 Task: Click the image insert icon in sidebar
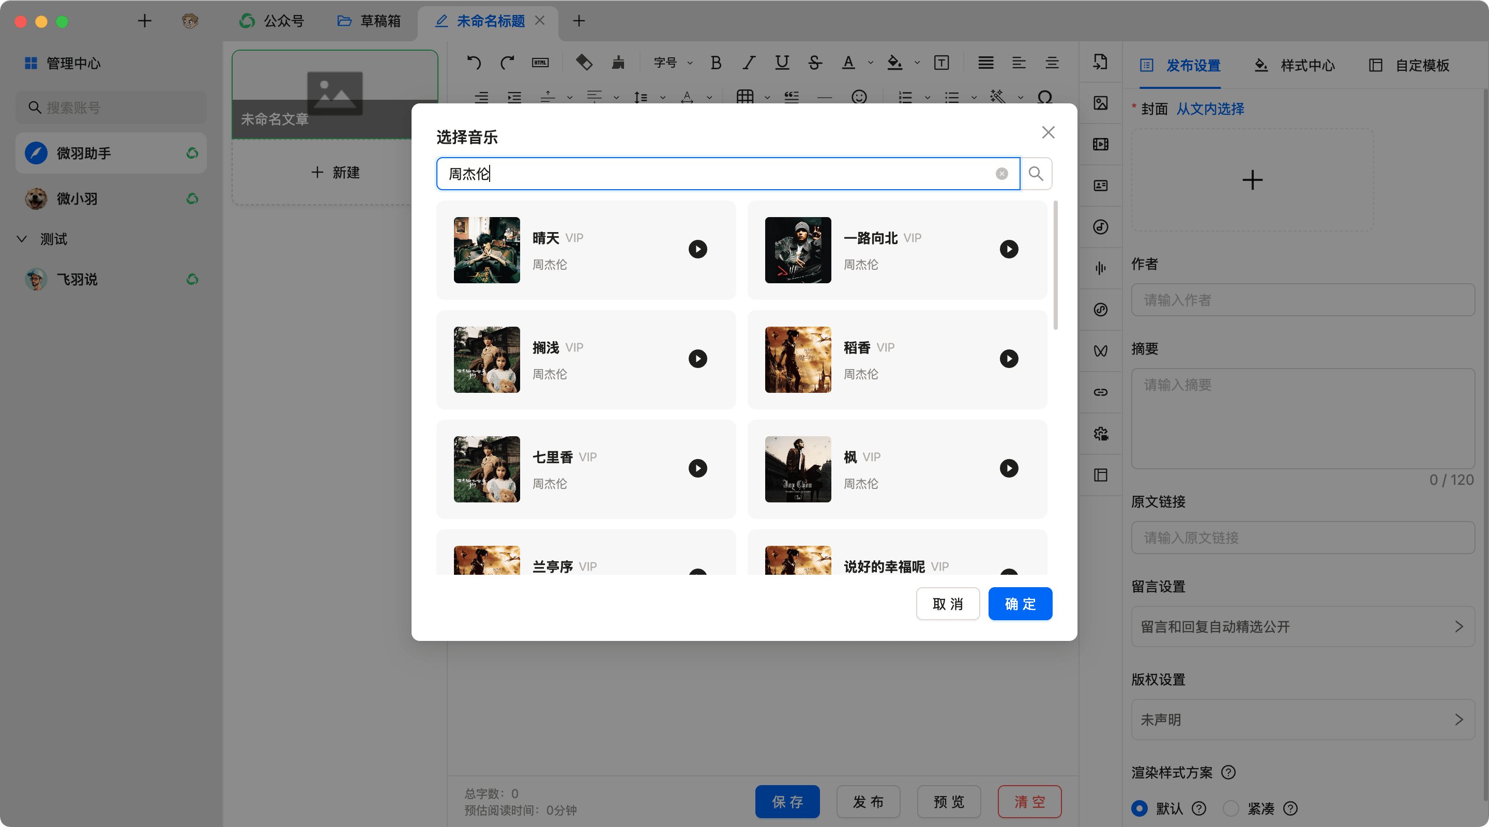pos(1101,103)
